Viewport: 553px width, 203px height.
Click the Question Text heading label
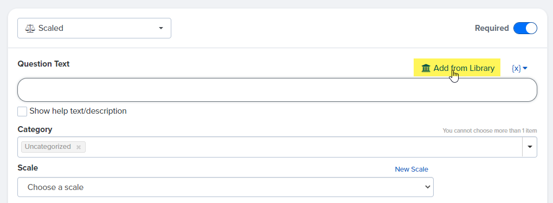[x=43, y=64]
